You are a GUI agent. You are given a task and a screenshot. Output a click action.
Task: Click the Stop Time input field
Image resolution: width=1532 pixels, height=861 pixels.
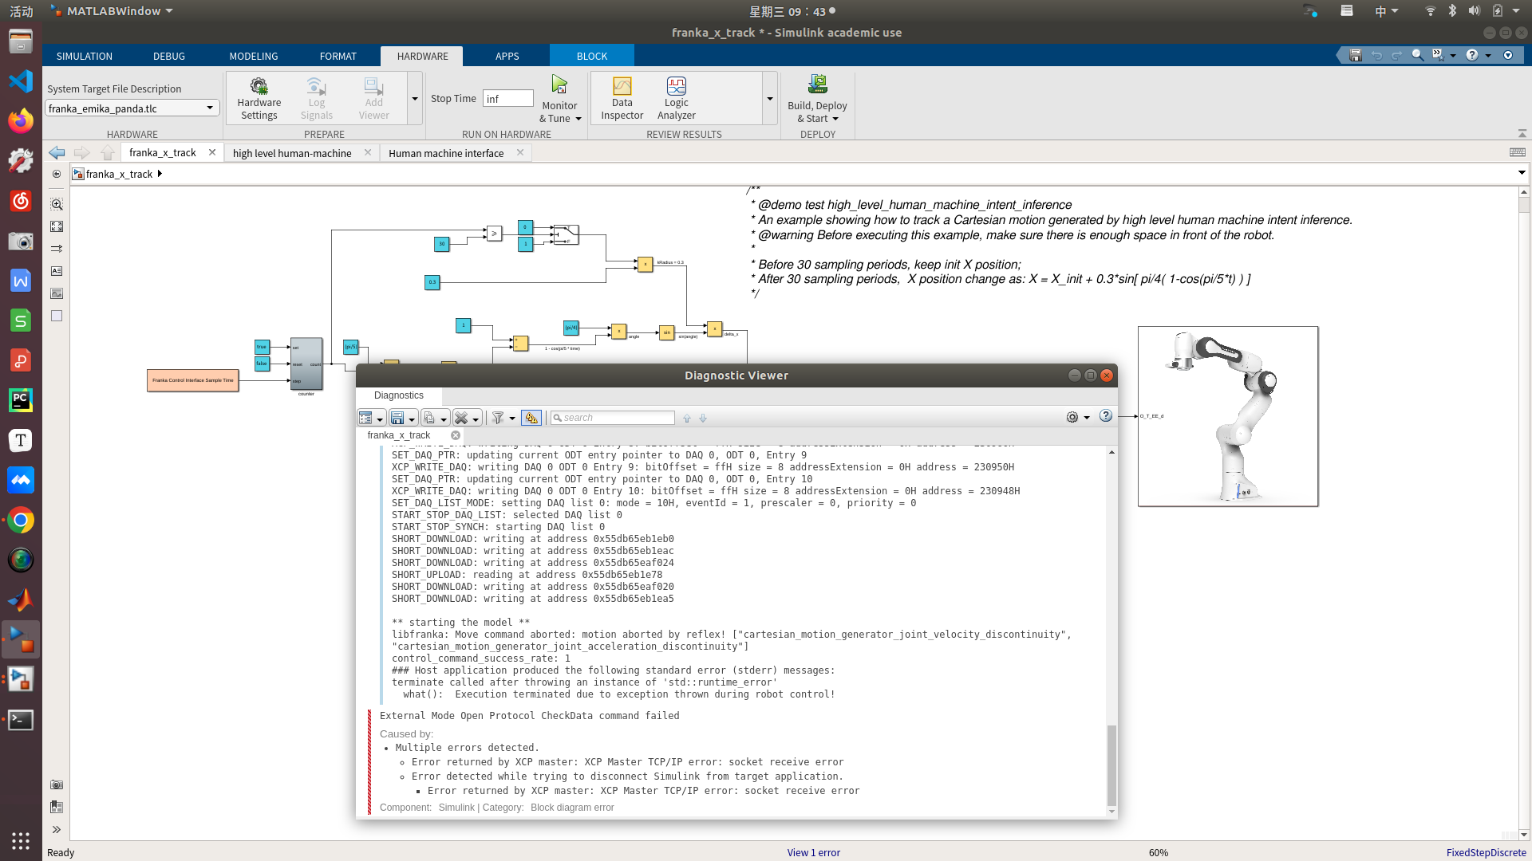pyautogui.click(x=507, y=98)
